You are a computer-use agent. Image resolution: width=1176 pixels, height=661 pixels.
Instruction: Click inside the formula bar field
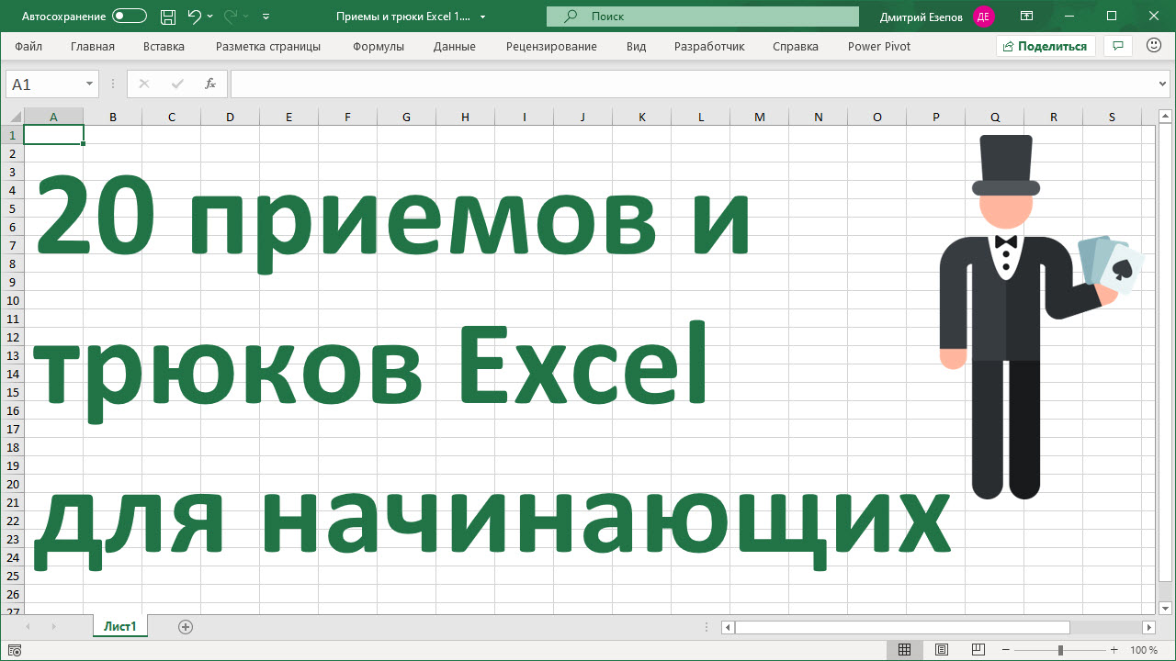(694, 84)
